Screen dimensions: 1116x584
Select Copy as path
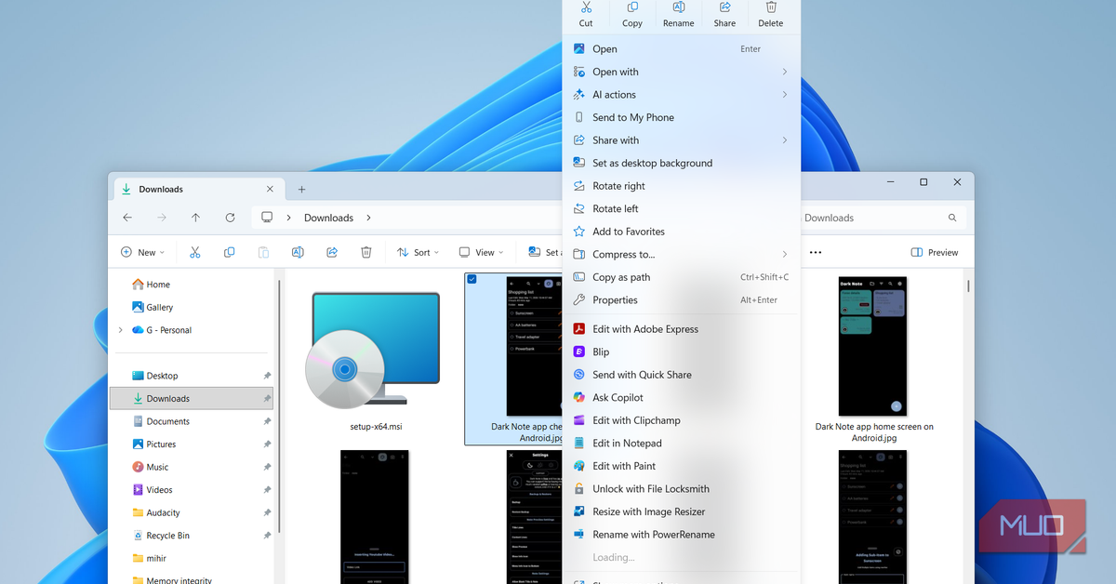[681, 277]
